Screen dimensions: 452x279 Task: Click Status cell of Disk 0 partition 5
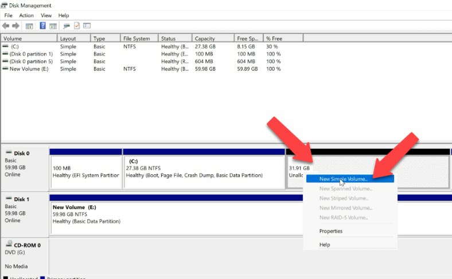[175, 62]
